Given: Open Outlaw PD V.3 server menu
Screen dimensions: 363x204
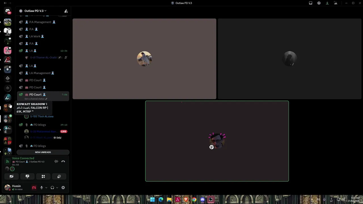Looking at the screenshot, I should pos(35,11).
